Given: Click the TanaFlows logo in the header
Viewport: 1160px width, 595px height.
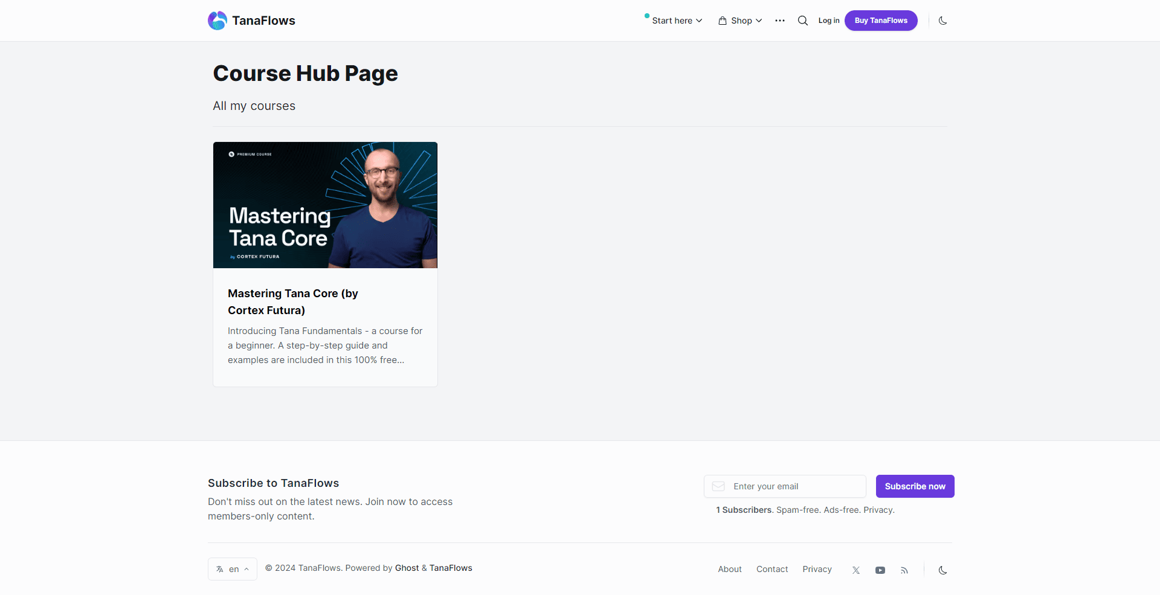Looking at the screenshot, I should (251, 20).
